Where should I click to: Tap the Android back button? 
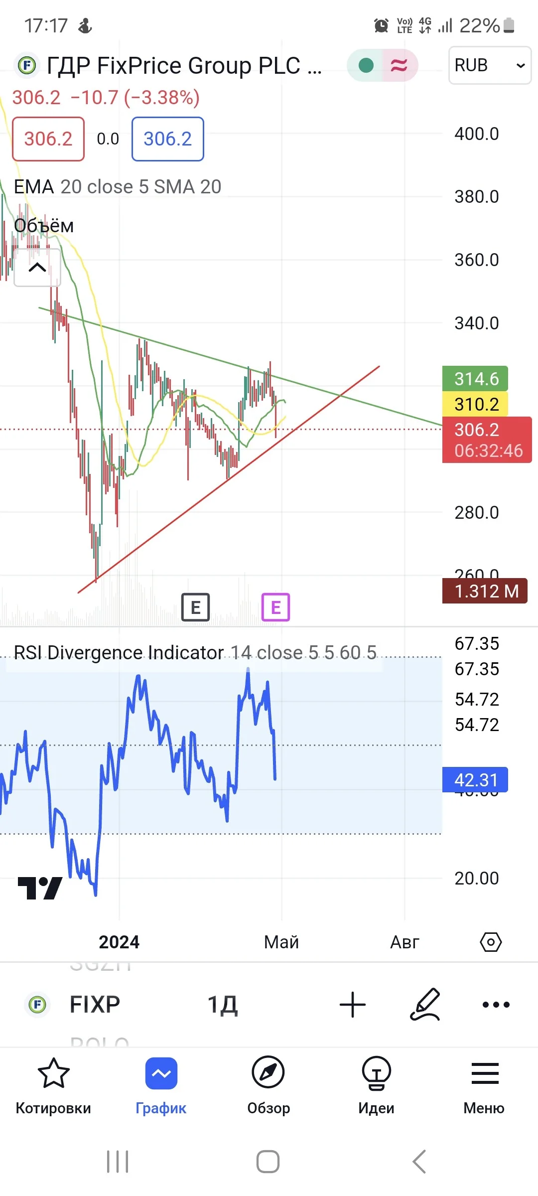pyautogui.click(x=419, y=1162)
